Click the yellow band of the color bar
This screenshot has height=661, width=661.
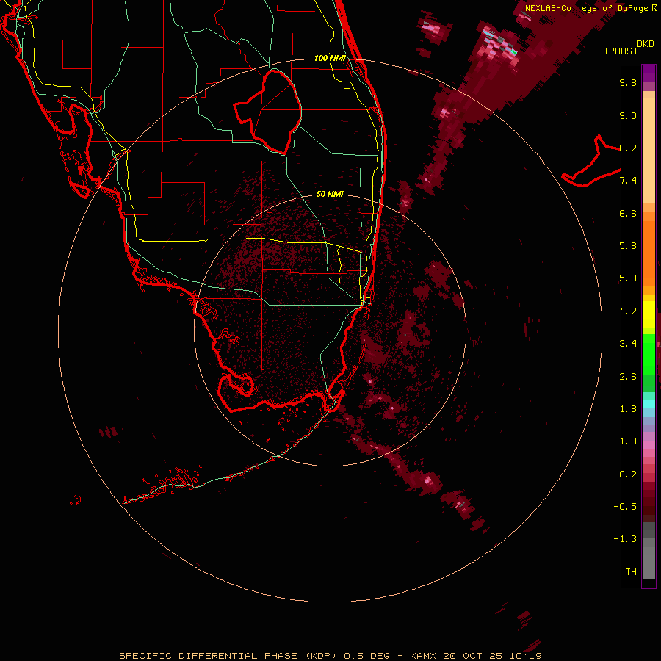[649, 314]
